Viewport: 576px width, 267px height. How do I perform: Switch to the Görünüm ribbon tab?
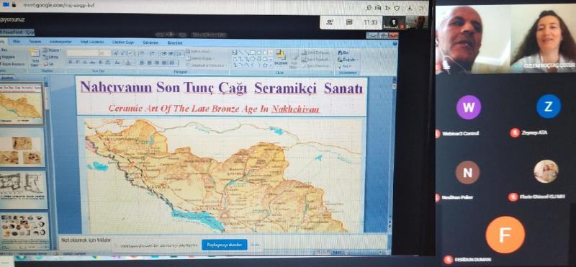tap(150, 42)
